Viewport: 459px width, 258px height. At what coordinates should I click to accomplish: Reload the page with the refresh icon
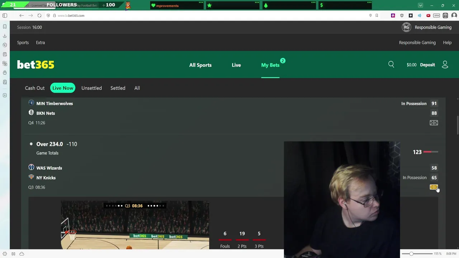tap(39, 15)
